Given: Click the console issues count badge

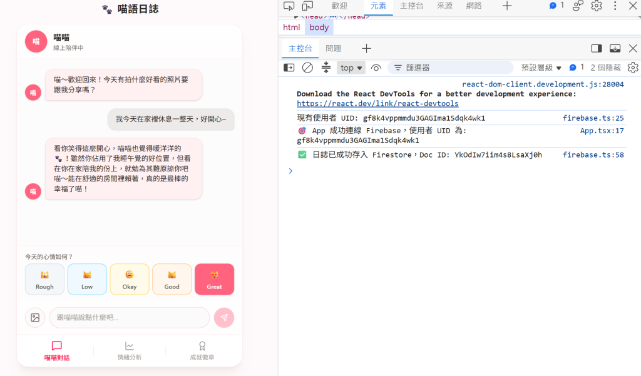Looking at the screenshot, I should (577, 67).
